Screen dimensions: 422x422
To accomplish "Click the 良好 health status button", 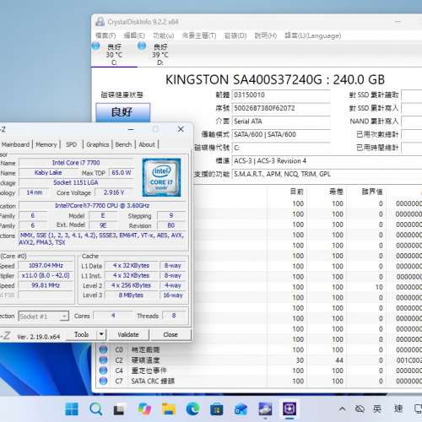I will (x=122, y=112).
